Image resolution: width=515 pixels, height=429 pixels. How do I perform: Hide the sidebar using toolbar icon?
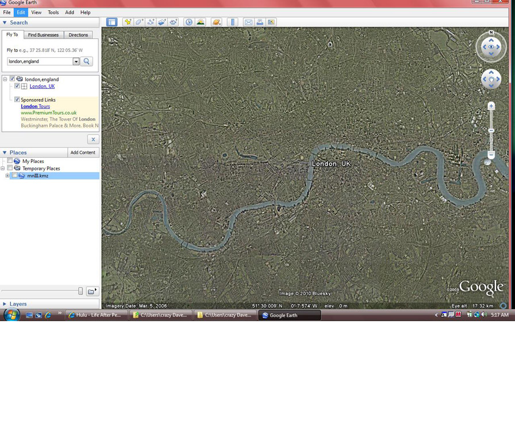point(112,22)
